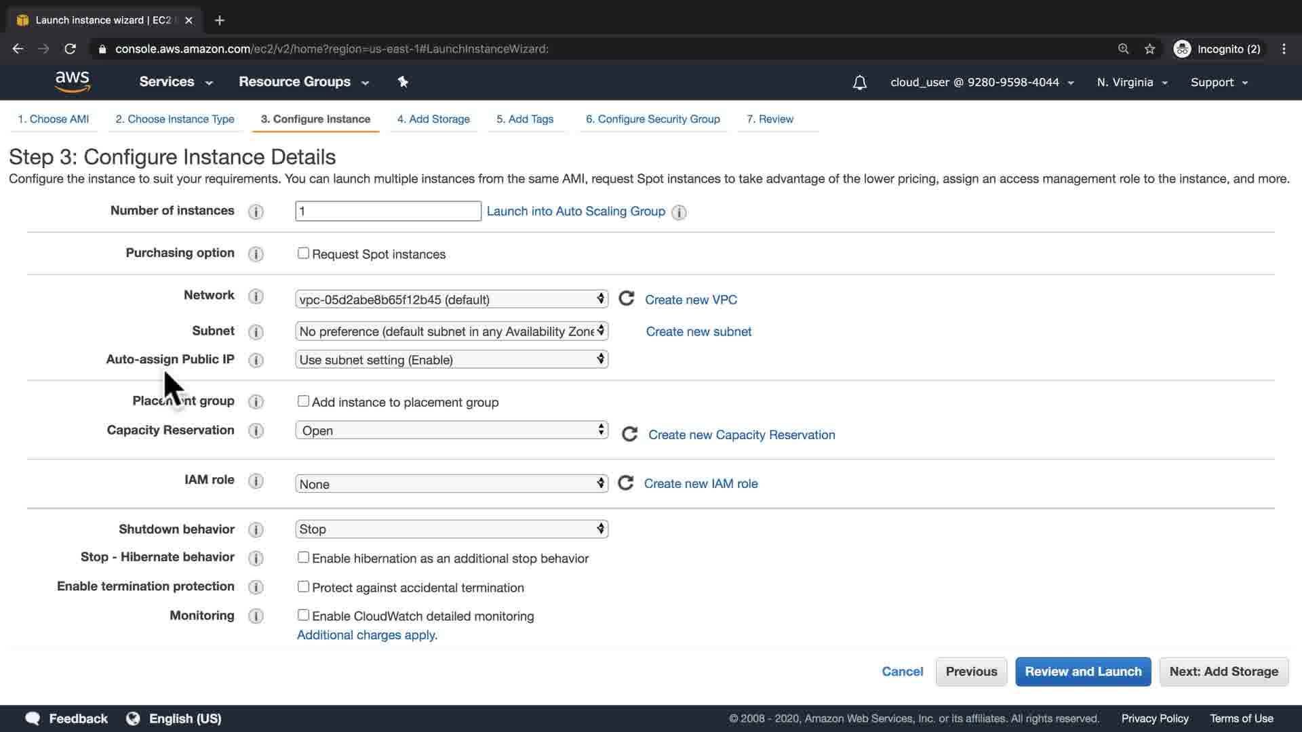The image size is (1302, 732).
Task: Open the IAM role dropdown
Action: coord(452,484)
